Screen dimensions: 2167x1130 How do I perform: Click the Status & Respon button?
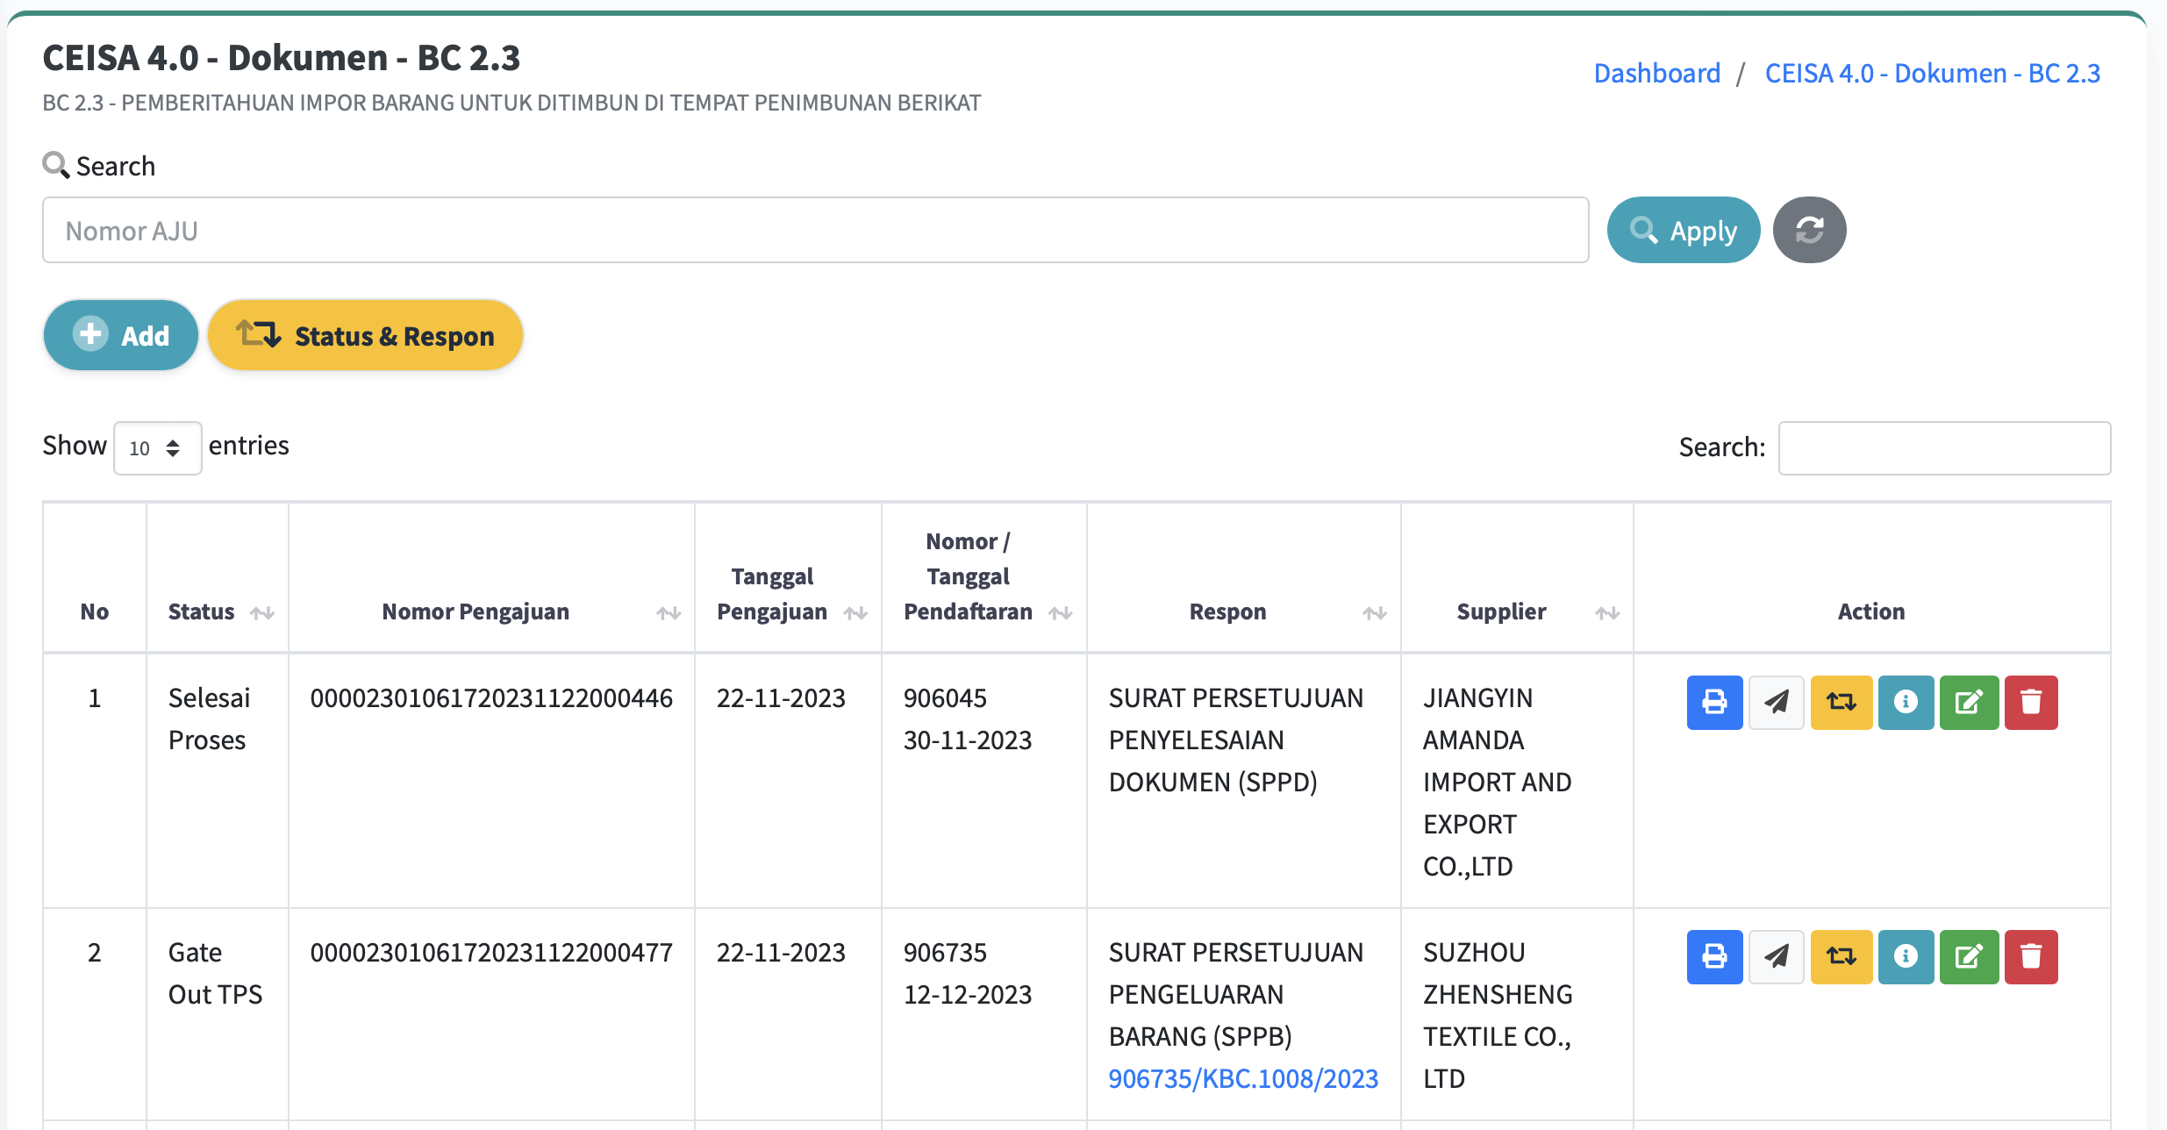365,335
